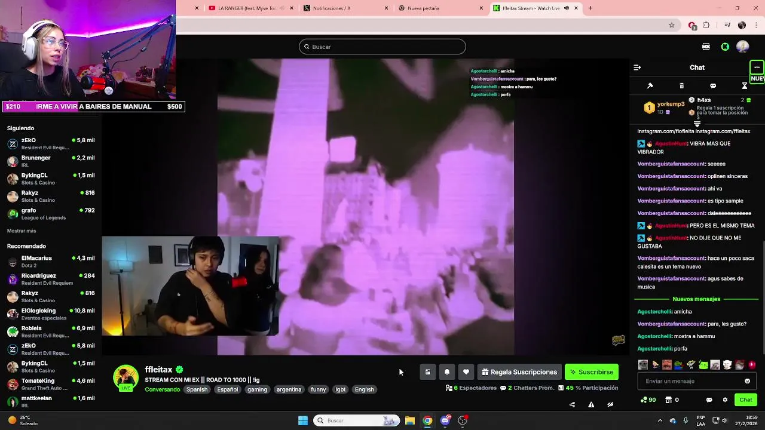Open the channel points icon showing 90

[648, 400]
